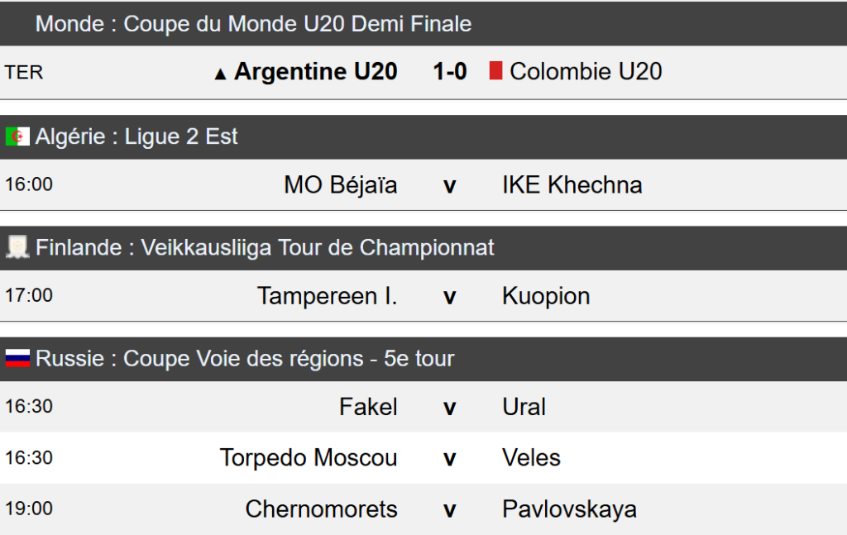Select the Colombie U20 team name
847x535 pixels.
click(x=586, y=72)
